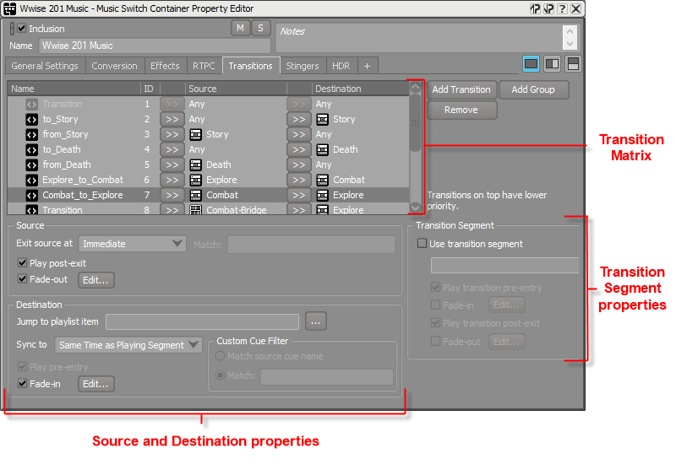Open Sync to dropdown
Image resolution: width=676 pixels, height=464 pixels.
pyautogui.click(x=128, y=345)
